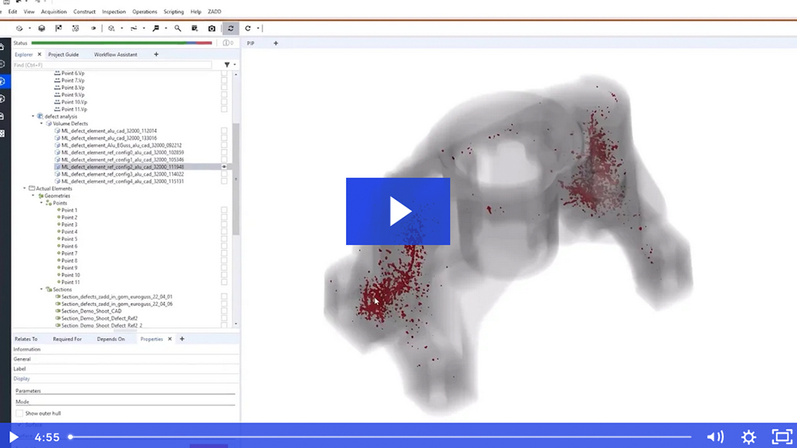Collapse the Sections tree node
The image size is (797, 448).
pos(41,290)
